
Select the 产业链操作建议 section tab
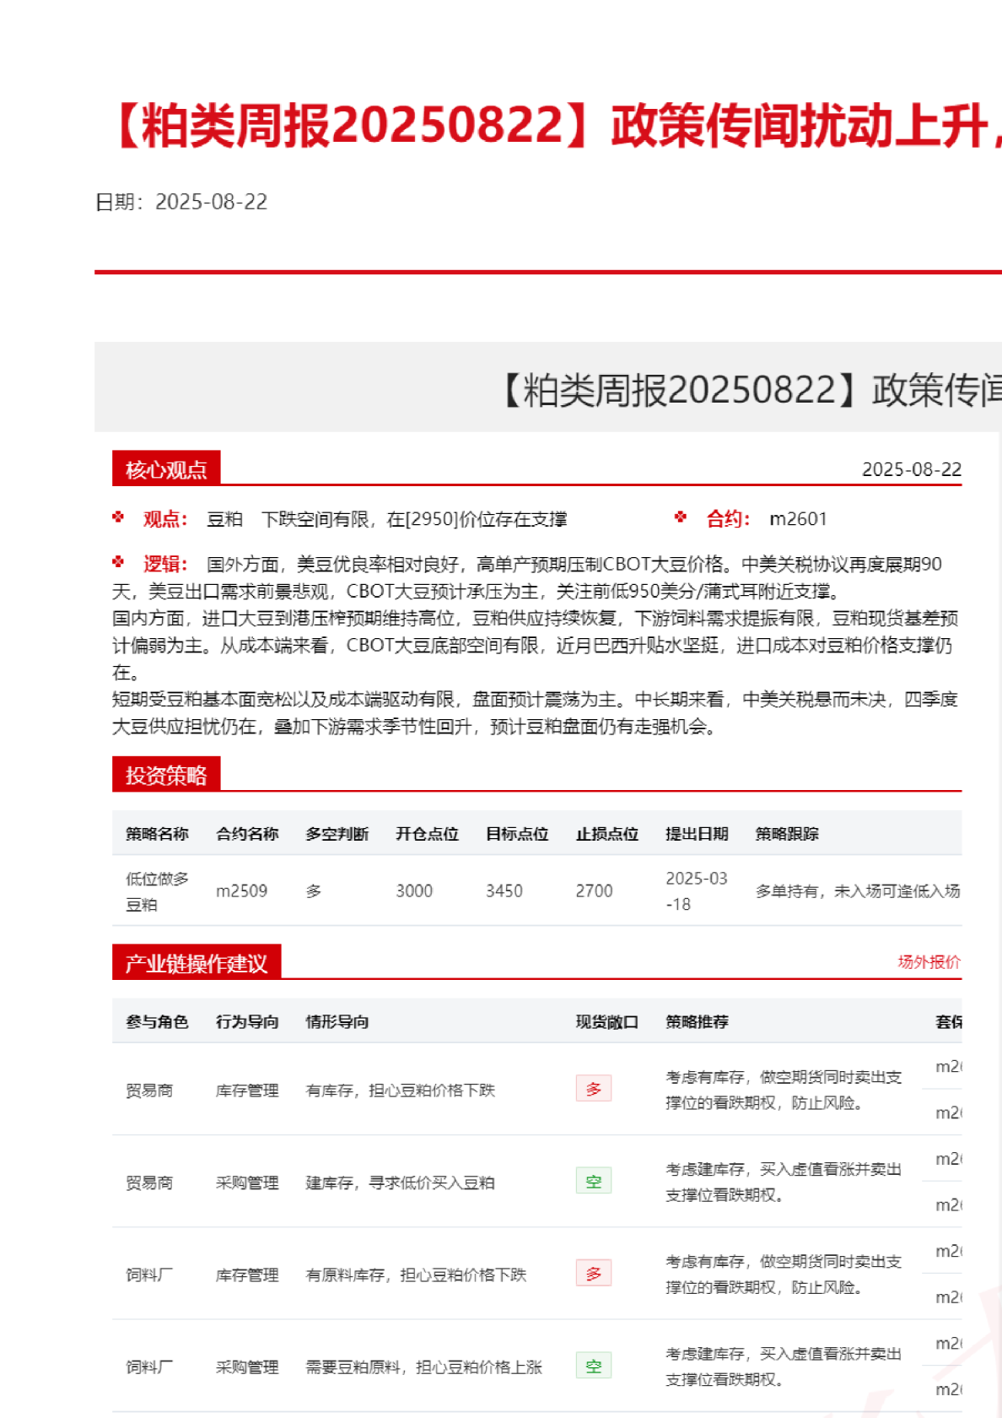[x=197, y=963]
